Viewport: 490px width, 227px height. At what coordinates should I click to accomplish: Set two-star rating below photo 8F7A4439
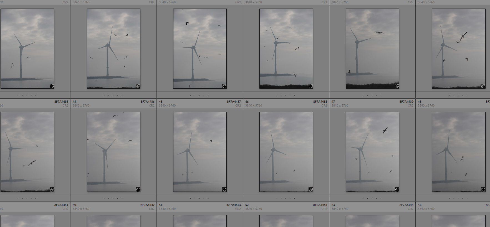coord(368,198)
